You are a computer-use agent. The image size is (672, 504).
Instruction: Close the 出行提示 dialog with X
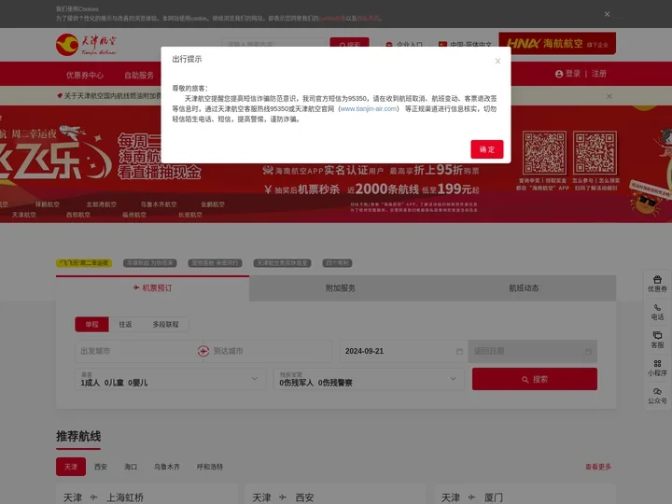pos(497,62)
